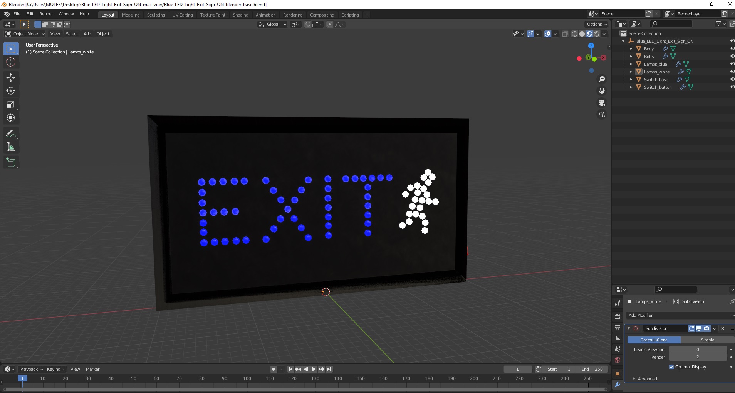This screenshot has height=393, width=735.
Task: Adjust subdivision Render levels field
Action: (x=698, y=357)
